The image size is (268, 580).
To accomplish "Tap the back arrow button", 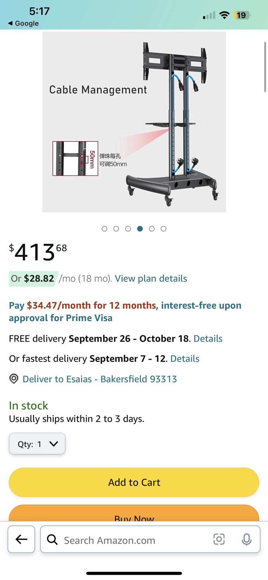I will (x=21, y=539).
